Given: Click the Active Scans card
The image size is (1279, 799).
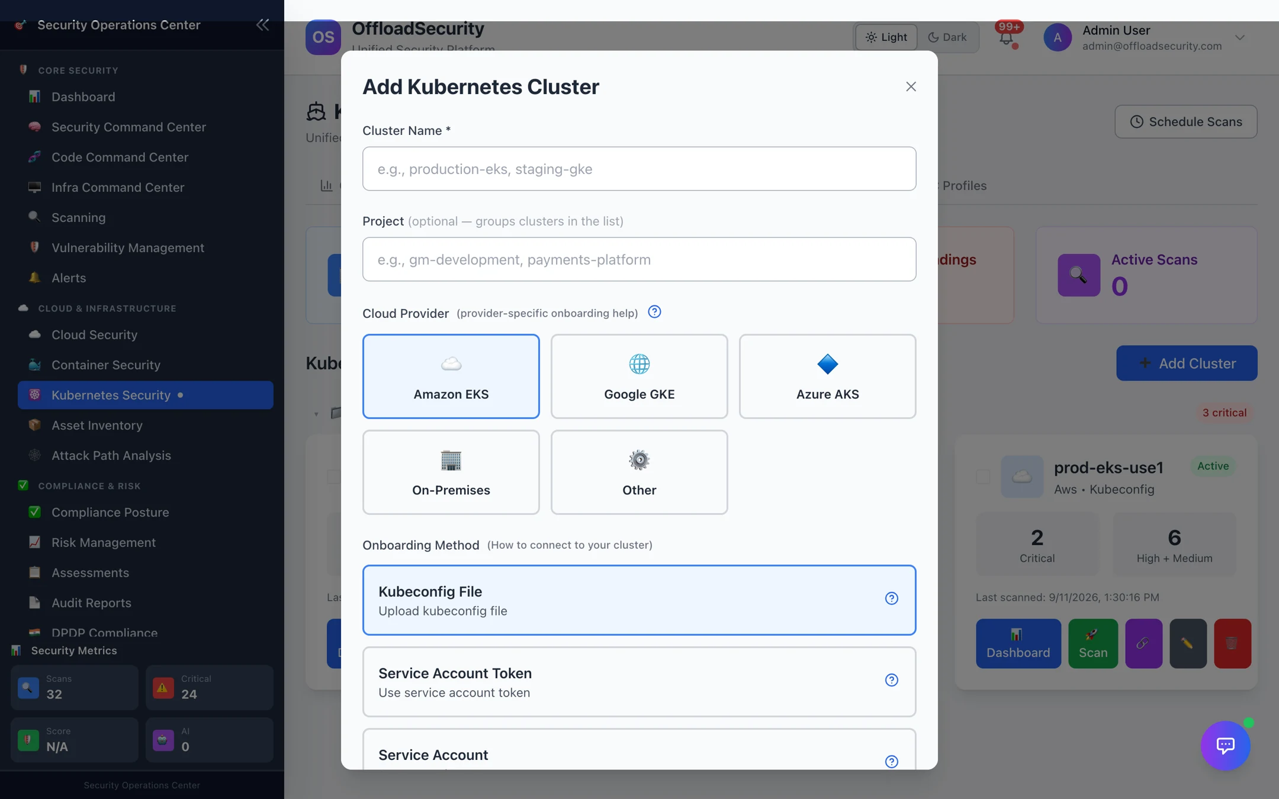Looking at the screenshot, I should [x=1146, y=275].
